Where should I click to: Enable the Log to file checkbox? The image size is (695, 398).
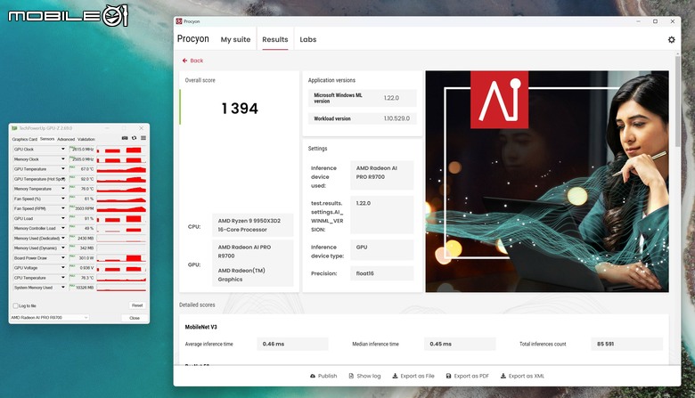(x=15, y=306)
